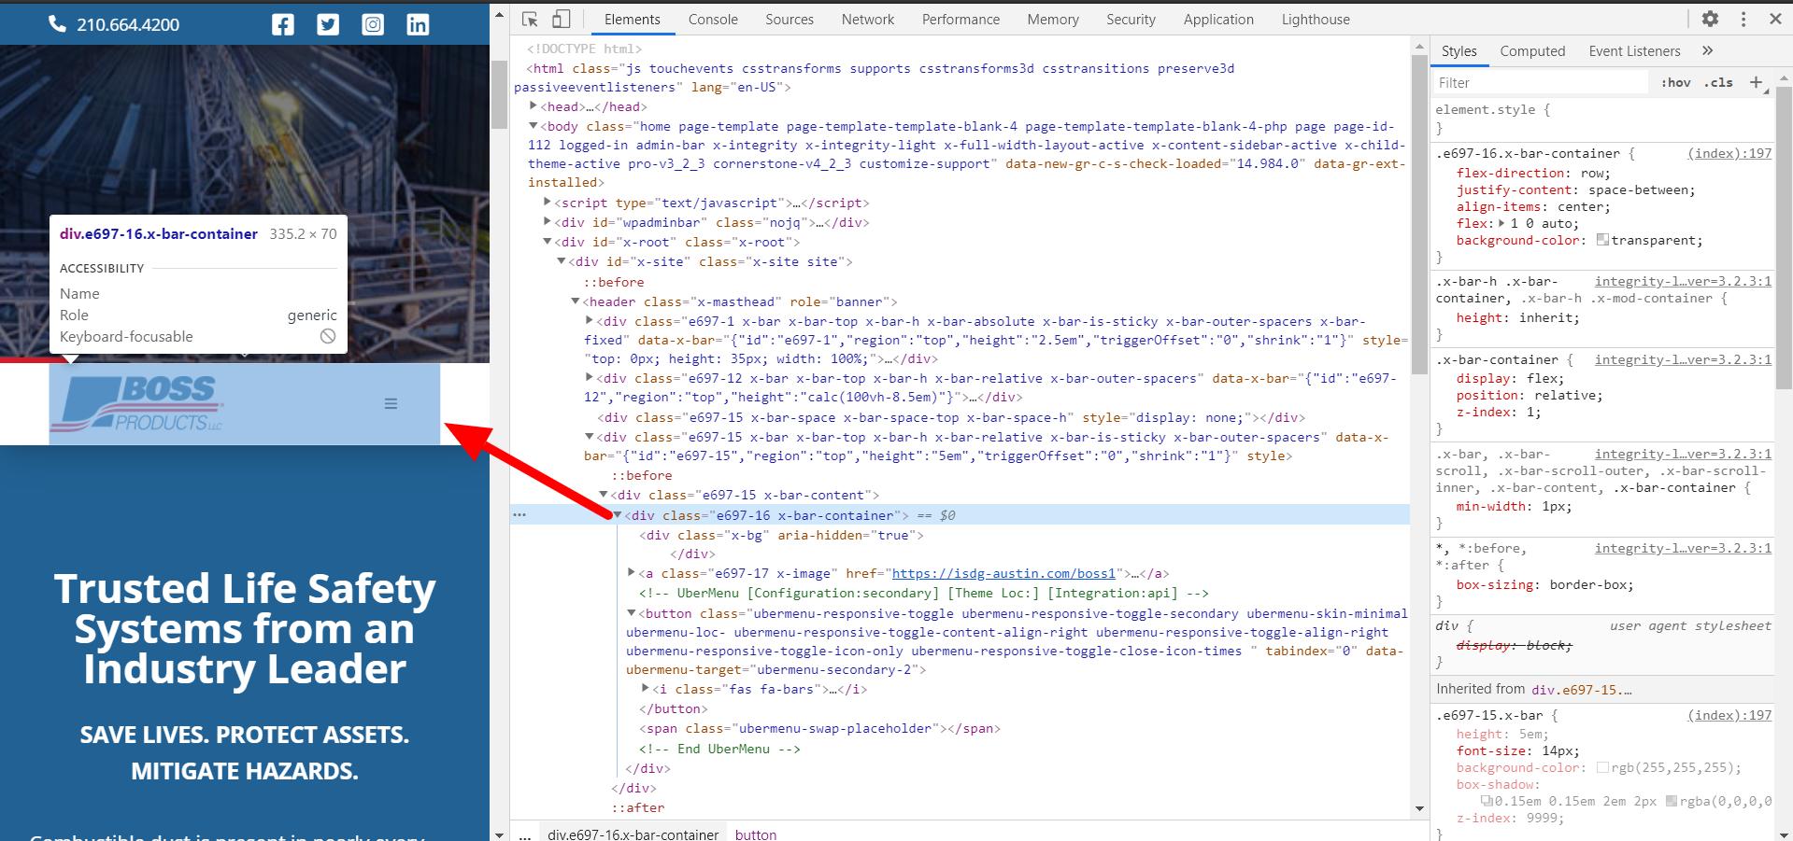Click the Boss Products logo
The height and width of the screenshot is (841, 1793).
pos(137,403)
